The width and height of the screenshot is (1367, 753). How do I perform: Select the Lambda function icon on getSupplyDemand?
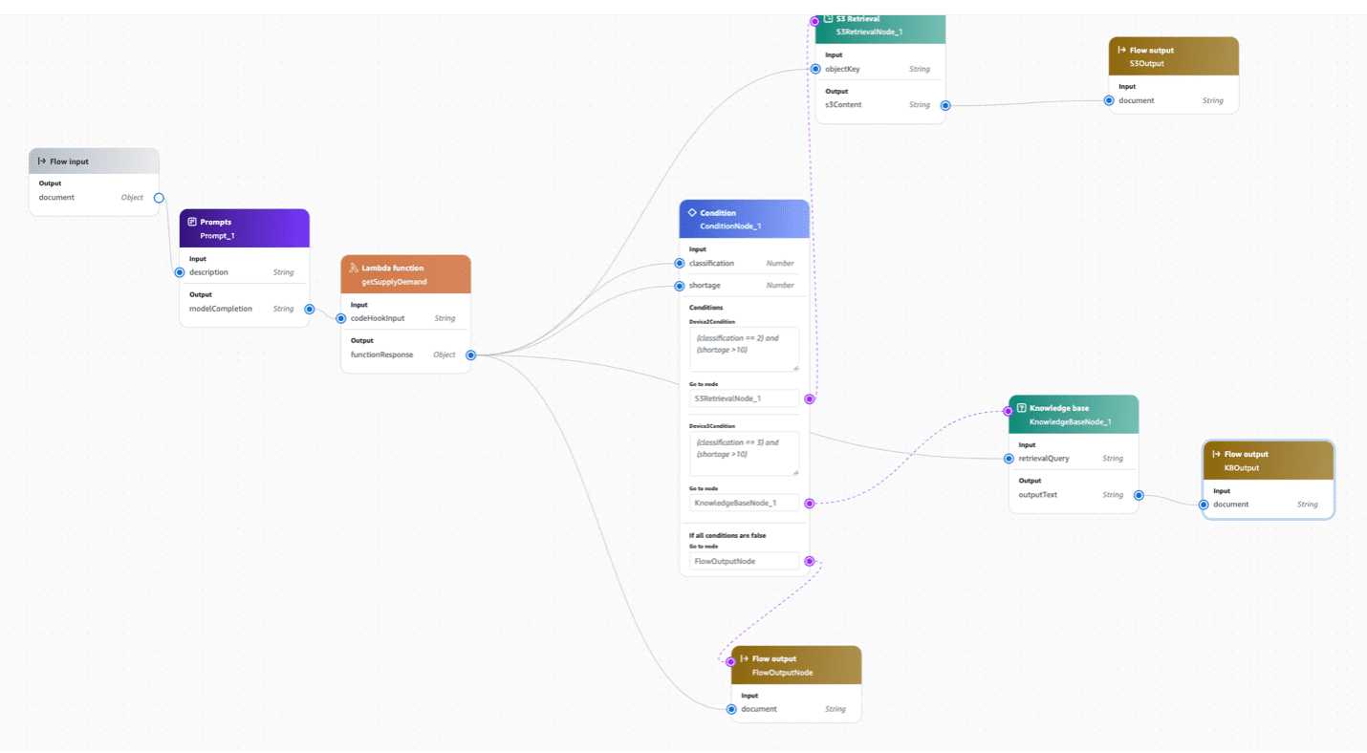point(352,268)
